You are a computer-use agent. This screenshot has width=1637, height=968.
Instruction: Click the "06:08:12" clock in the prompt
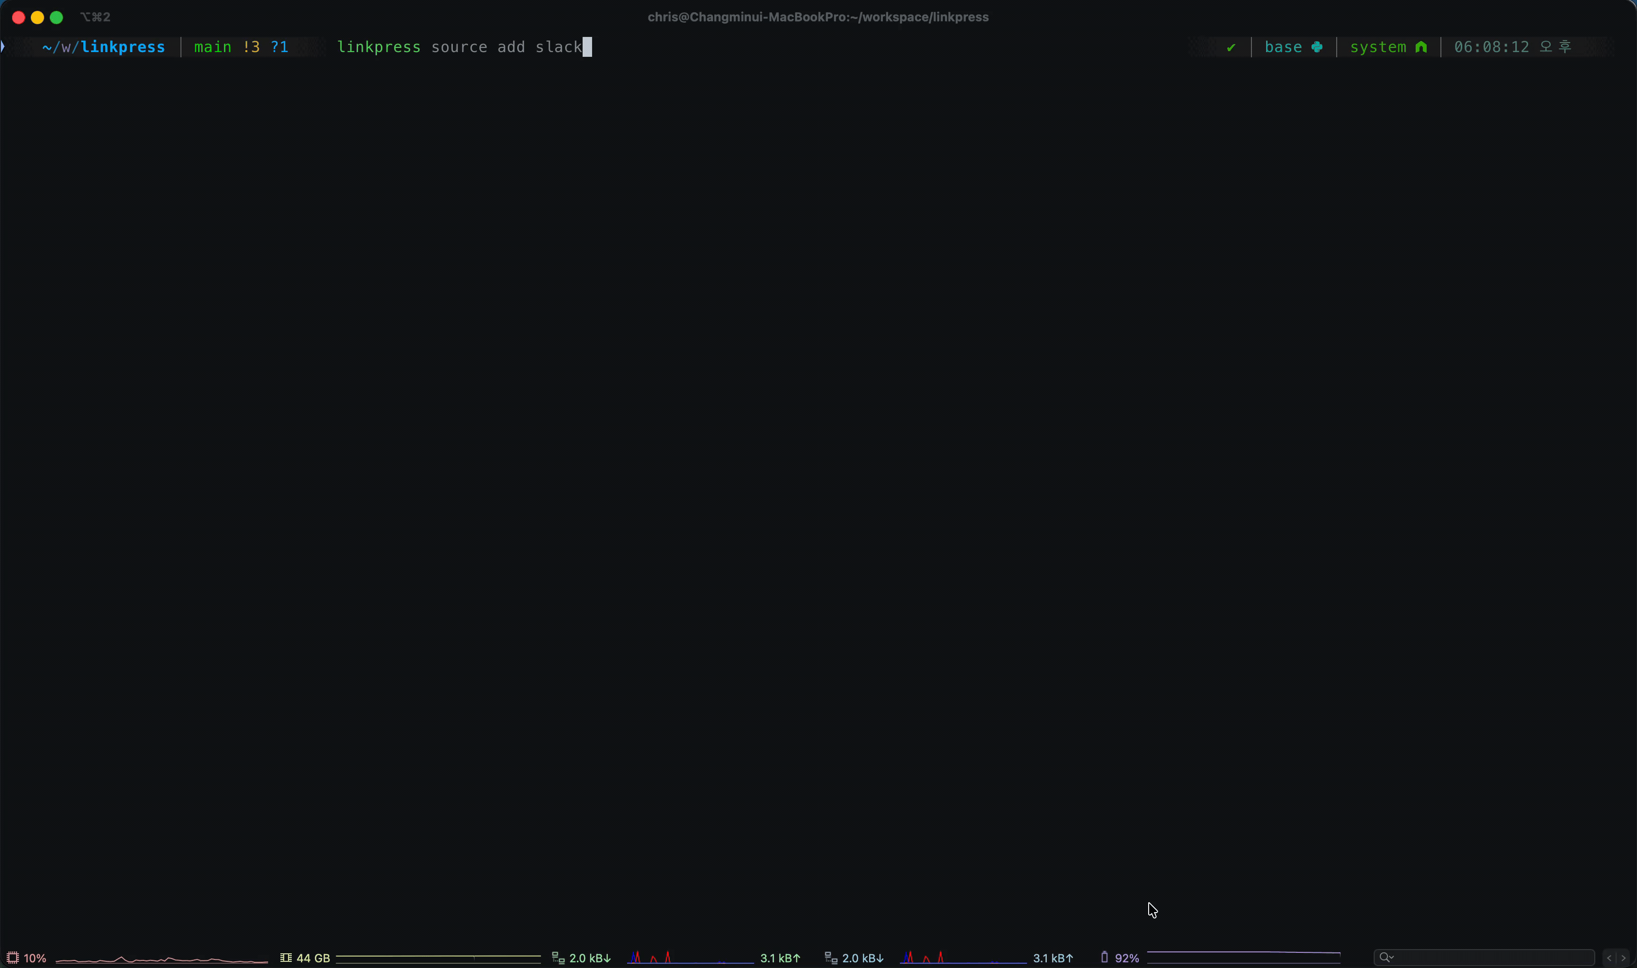pyautogui.click(x=1492, y=47)
